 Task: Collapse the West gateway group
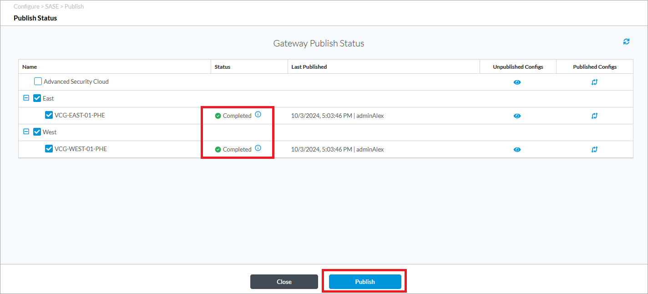click(x=26, y=132)
